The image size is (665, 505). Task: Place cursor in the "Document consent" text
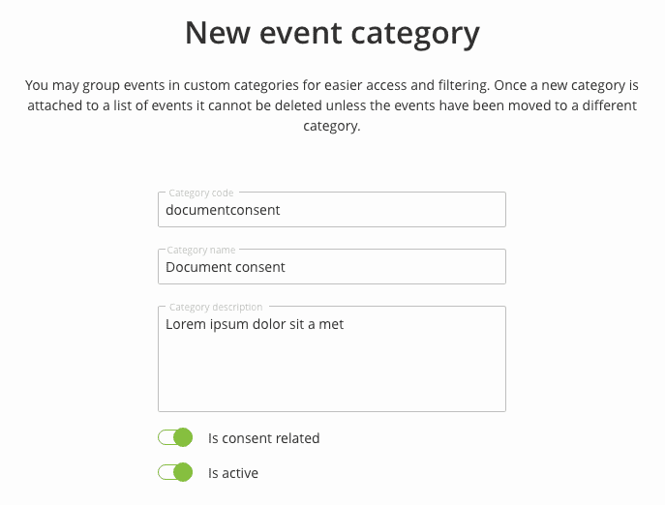click(x=226, y=267)
